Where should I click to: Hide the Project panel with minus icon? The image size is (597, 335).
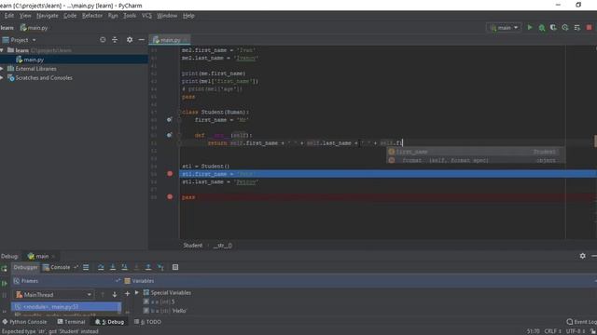point(141,39)
